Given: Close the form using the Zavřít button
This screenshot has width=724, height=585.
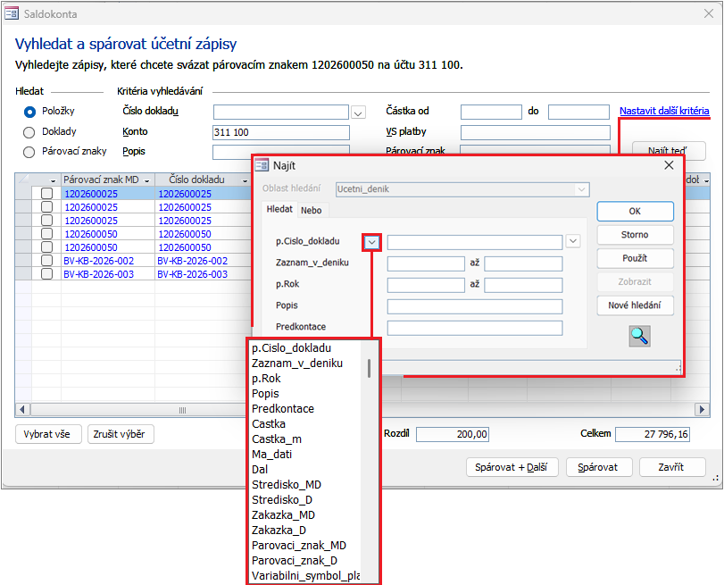Looking at the screenshot, I should pyautogui.click(x=672, y=467).
